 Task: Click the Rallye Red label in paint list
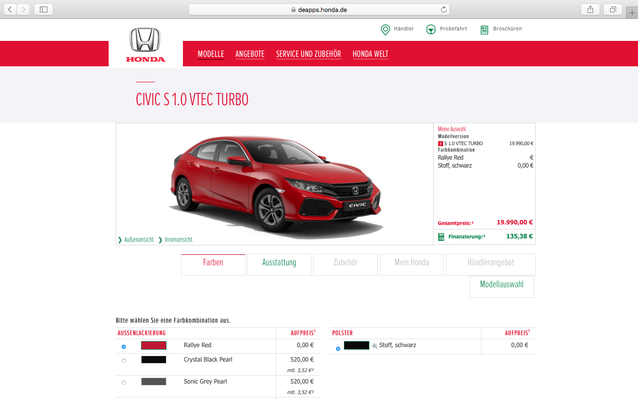point(197,345)
